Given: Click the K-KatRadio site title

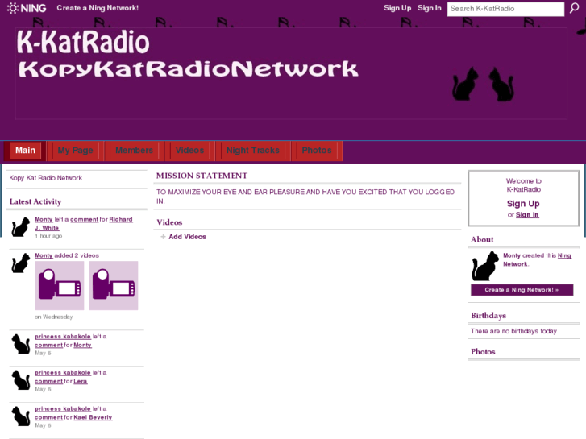Looking at the screenshot, I should tap(83, 42).
